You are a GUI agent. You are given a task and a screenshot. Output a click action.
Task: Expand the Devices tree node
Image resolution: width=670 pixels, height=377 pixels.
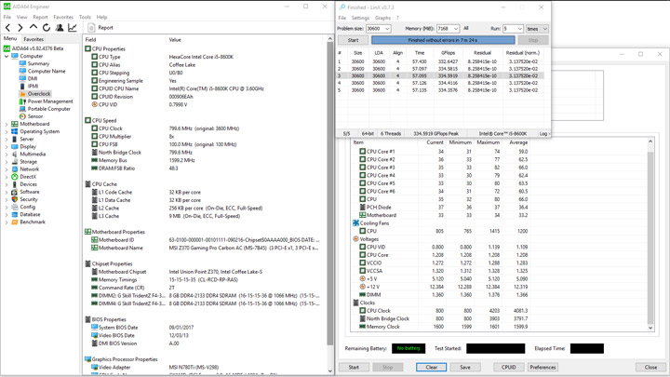(x=7, y=184)
